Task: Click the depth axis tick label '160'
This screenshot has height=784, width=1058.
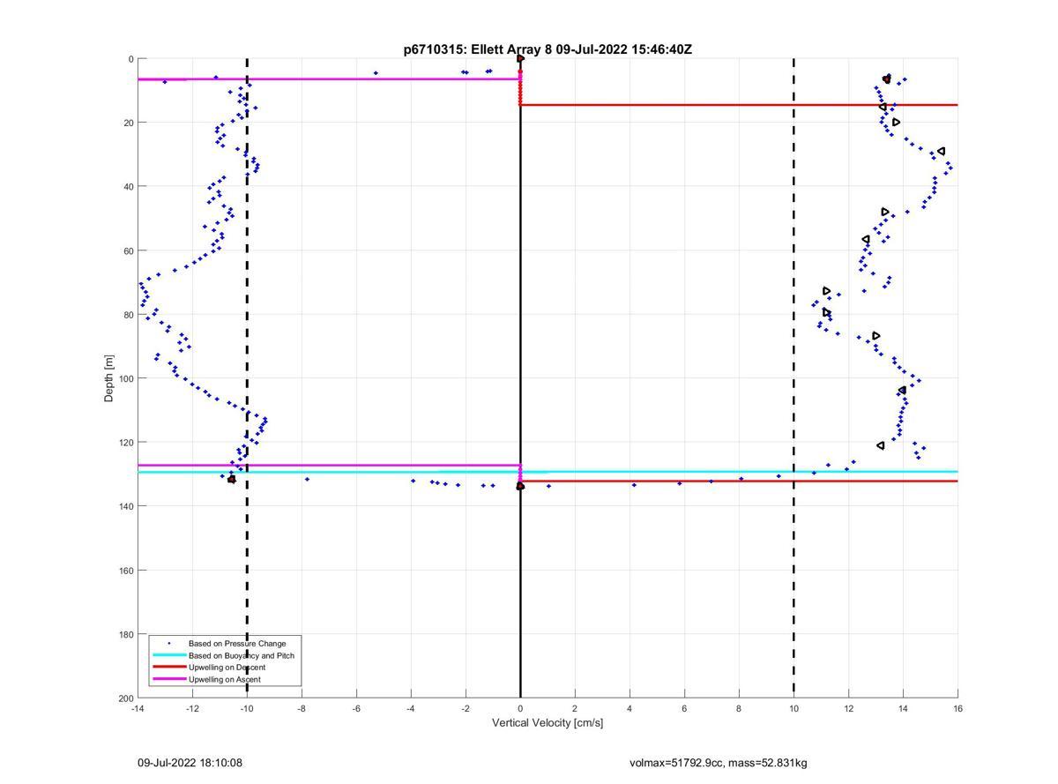Action: tap(125, 571)
